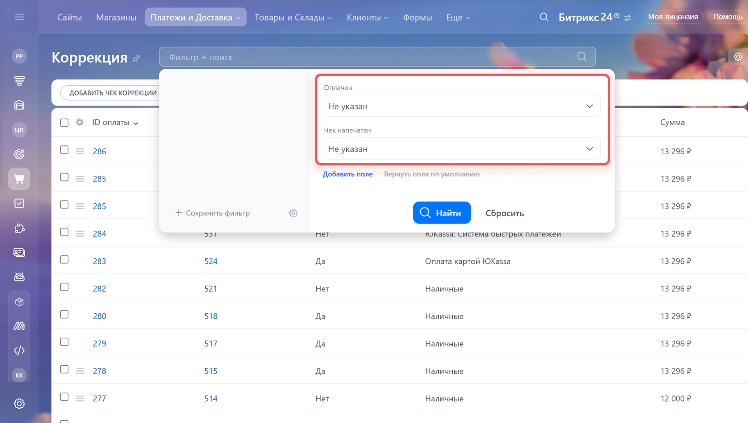This screenshot has width=748, height=423.
Task: Click the top bar search magnifier
Action: 544,17
